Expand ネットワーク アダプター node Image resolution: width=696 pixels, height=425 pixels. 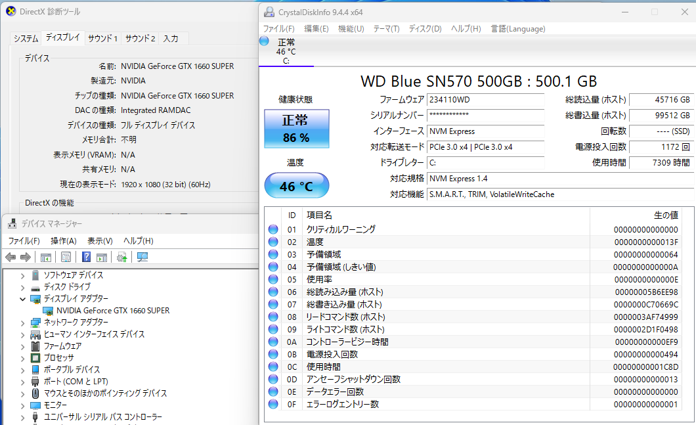pos(22,323)
